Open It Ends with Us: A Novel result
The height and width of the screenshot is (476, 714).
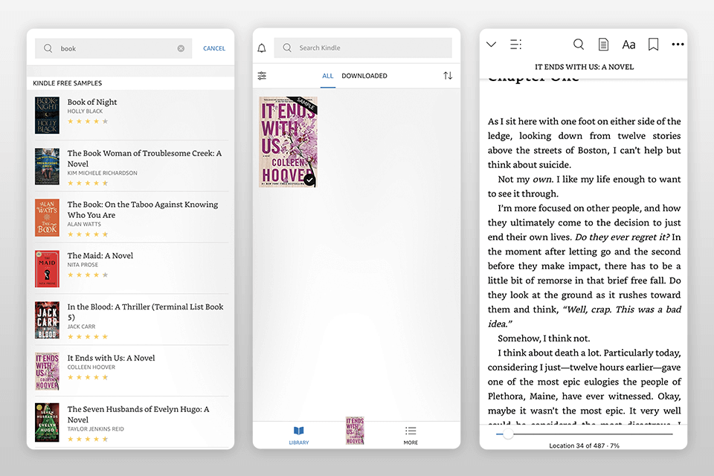click(131, 371)
